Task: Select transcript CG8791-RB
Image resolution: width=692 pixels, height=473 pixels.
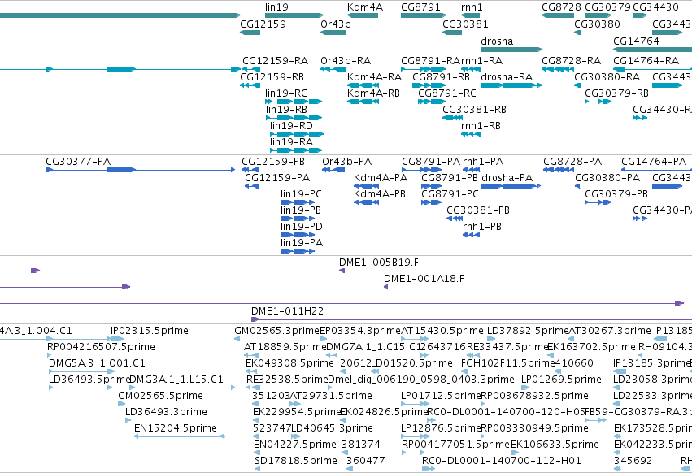Action: (429, 85)
